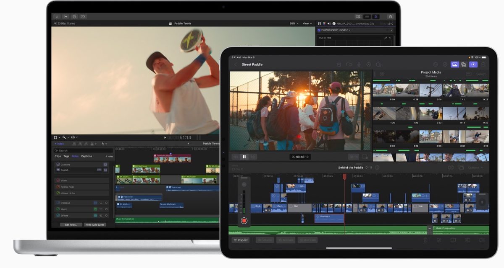
Task: Uncheck the Captions role checkbox
Action: coord(58,165)
